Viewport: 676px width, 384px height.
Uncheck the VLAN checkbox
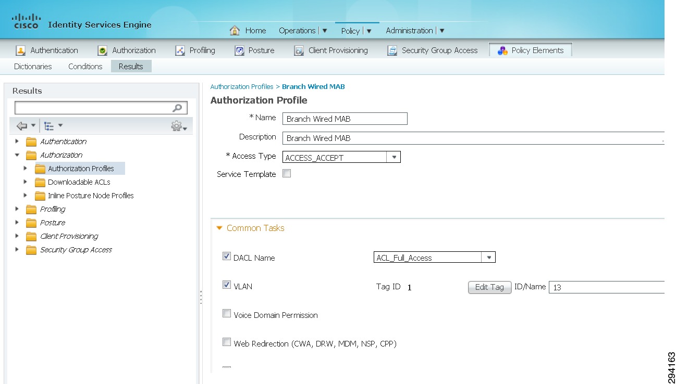227,285
